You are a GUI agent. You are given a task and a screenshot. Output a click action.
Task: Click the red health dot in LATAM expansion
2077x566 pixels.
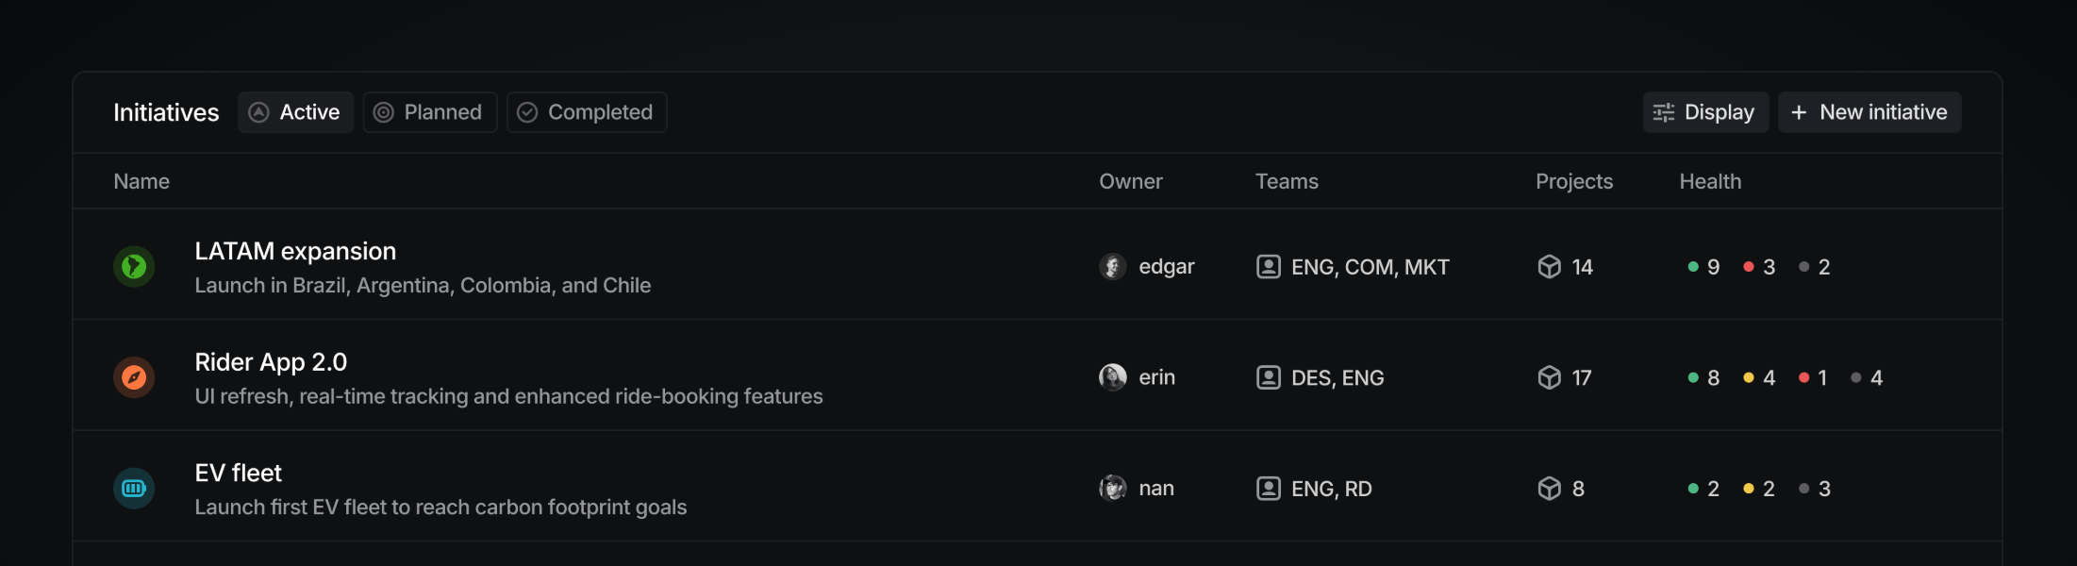point(1749,267)
